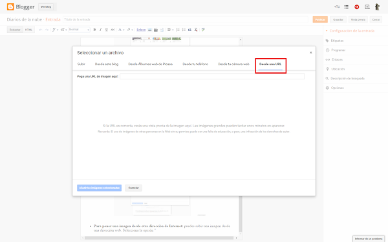Viewport: 388px width, 242px height.
Task: Click the Cancelar button
Action: 133,188
